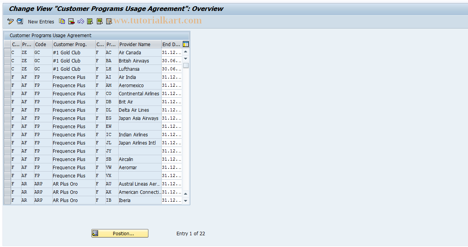Screen dimensions: 468x247
Task: Click the End Date field in British Airways row
Action: click(171, 61)
